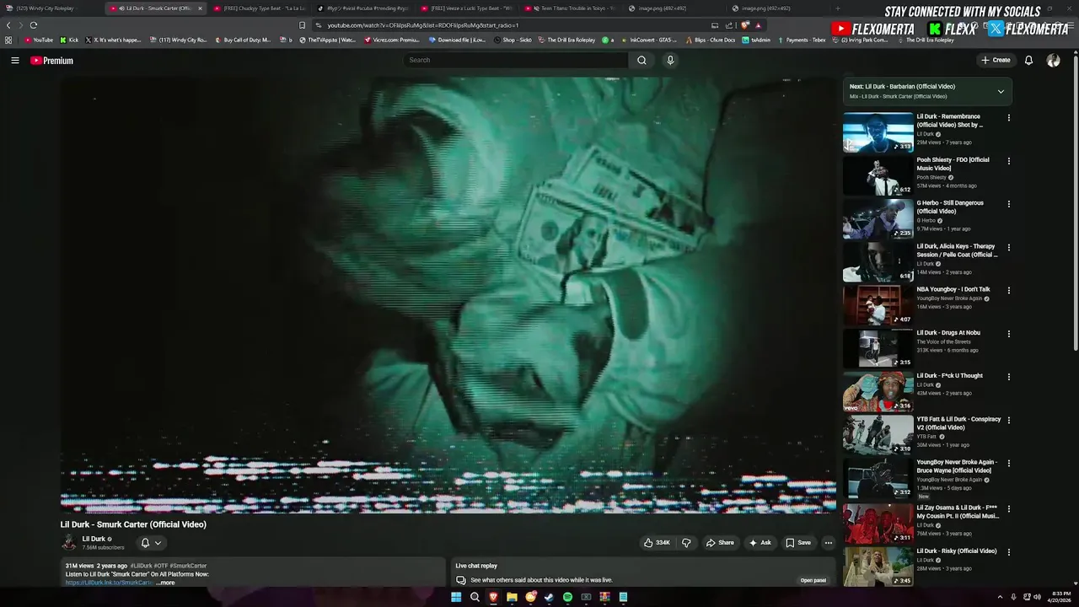The image size is (1079, 607).
Task: Open the Payments - Tebex bookmark
Action: pyautogui.click(x=802, y=40)
